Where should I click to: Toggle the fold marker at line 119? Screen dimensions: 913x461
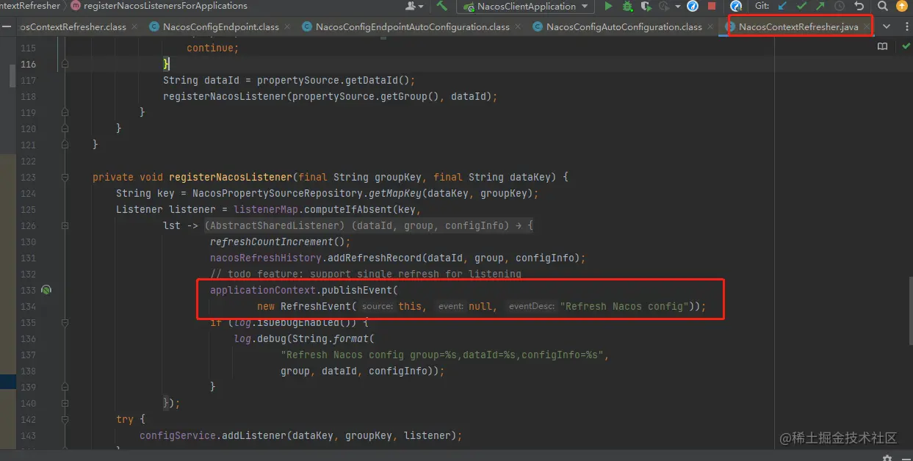[x=65, y=112]
